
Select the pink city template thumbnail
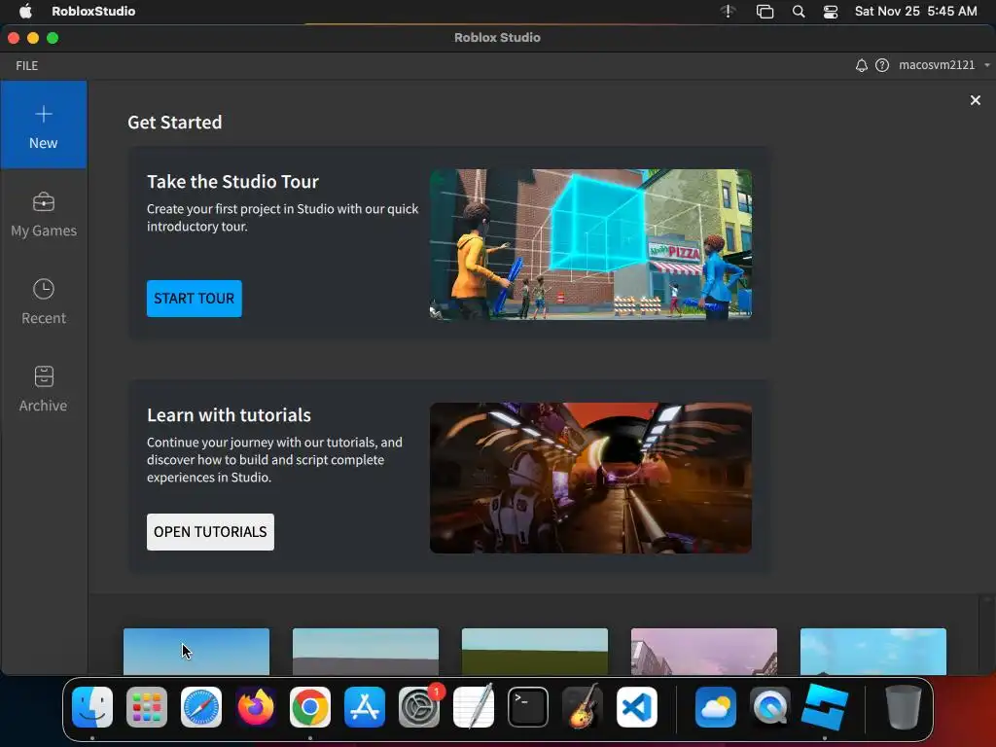[704, 652]
